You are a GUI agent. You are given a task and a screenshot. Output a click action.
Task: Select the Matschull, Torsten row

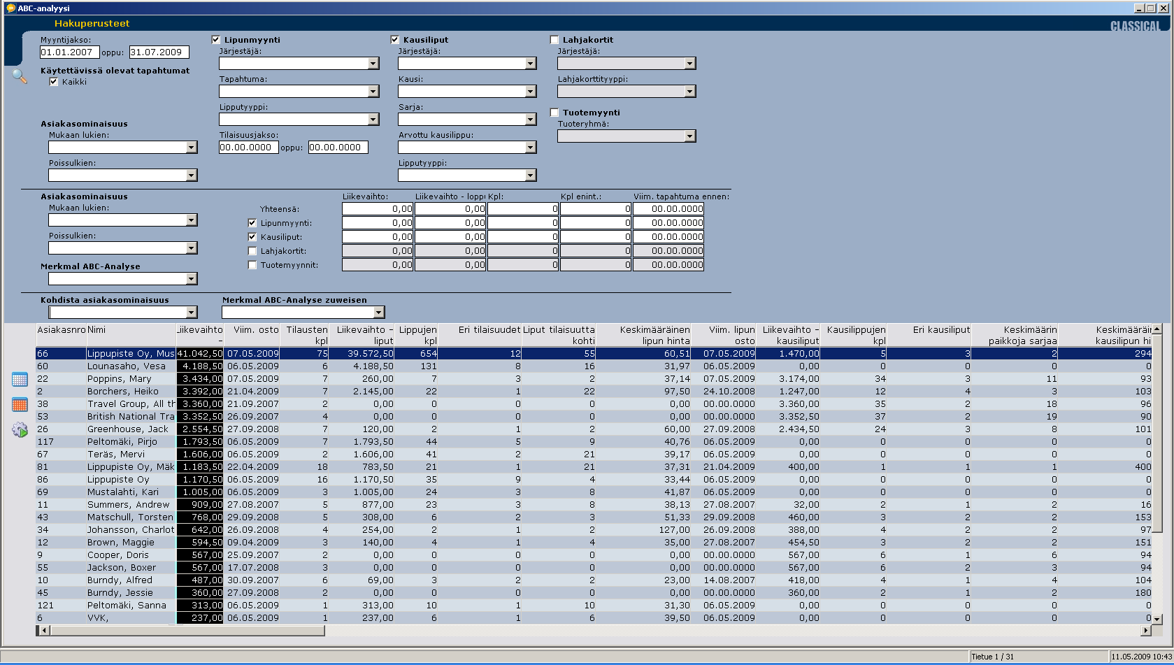594,517
